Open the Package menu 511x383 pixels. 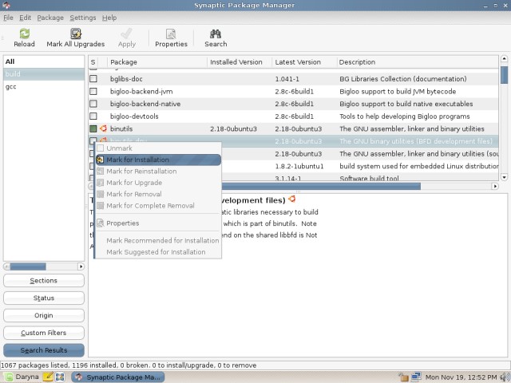pos(50,18)
